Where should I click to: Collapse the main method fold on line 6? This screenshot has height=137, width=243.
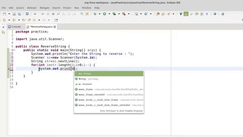[14, 50]
